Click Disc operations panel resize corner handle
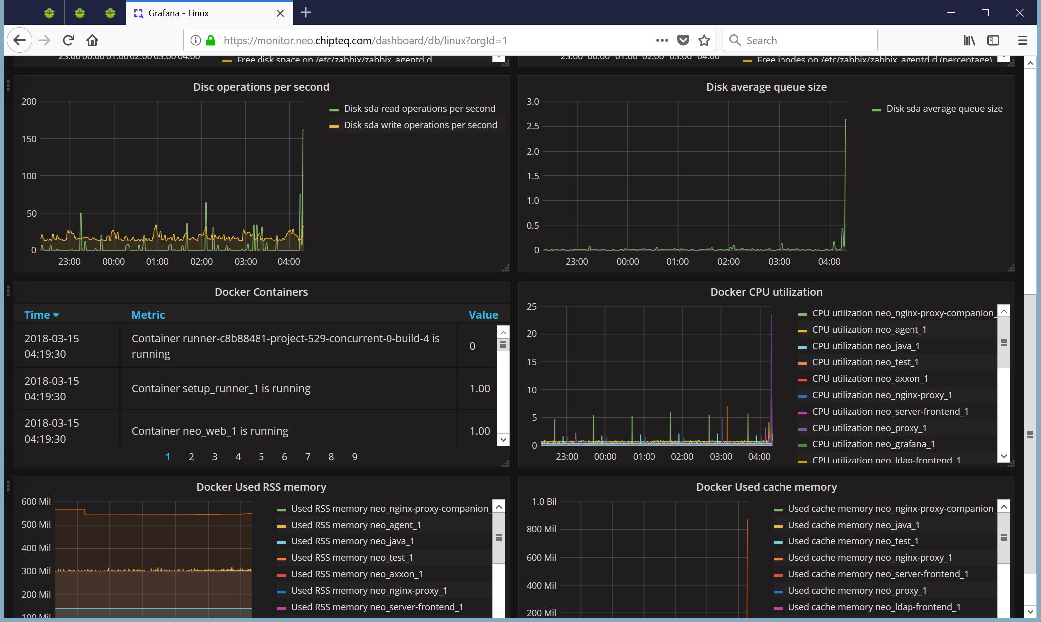Screen dimensions: 1041x622 click(x=506, y=268)
